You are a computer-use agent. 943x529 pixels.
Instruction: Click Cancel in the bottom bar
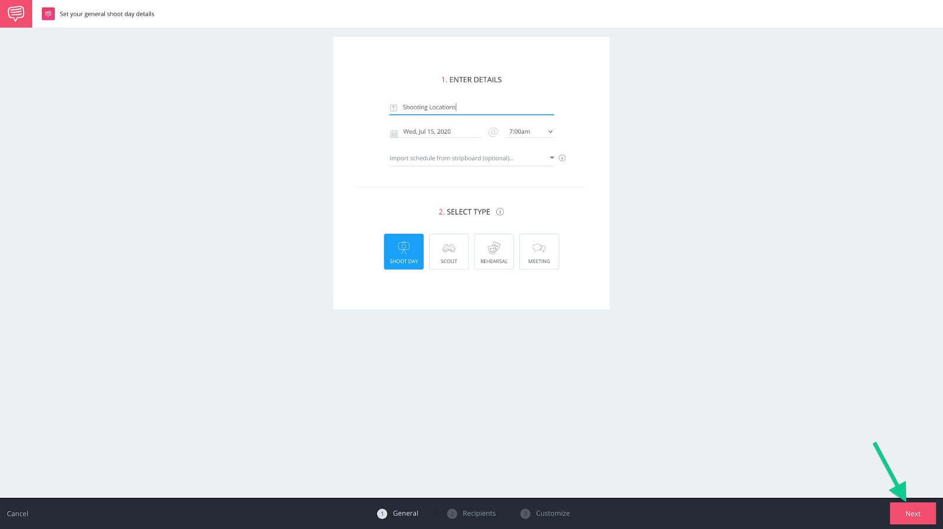click(x=18, y=514)
